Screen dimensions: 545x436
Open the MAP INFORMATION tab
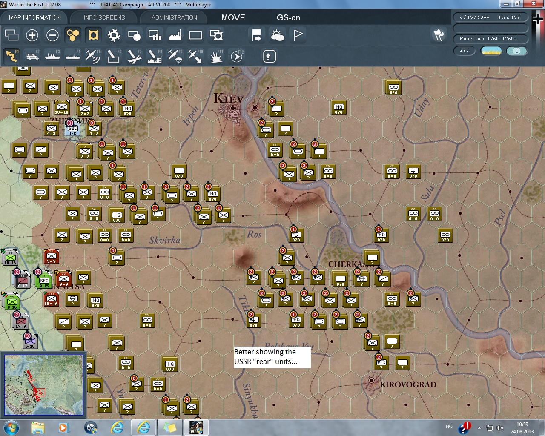coord(34,17)
